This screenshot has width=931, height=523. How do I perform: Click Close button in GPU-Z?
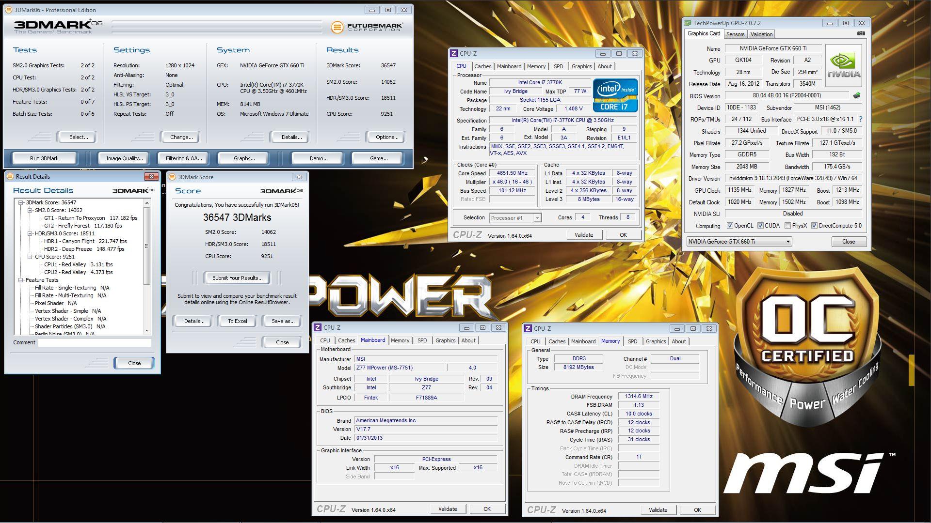click(x=849, y=242)
